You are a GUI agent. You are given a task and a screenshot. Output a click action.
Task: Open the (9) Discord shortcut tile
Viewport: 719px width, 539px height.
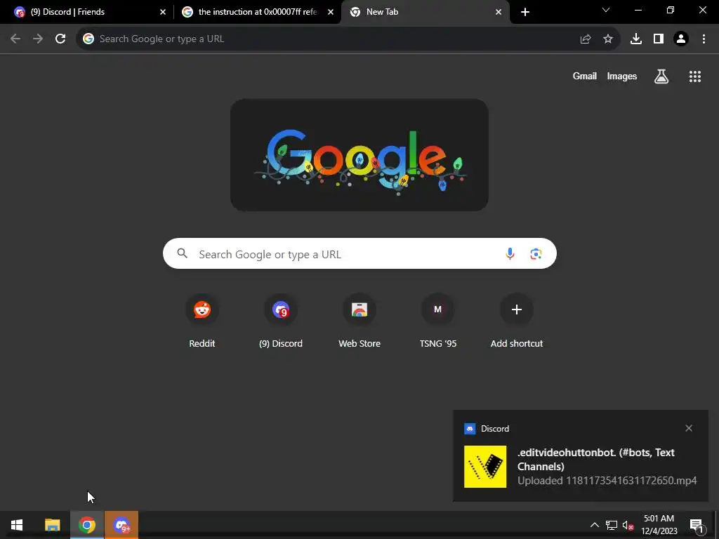coord(281,321)
